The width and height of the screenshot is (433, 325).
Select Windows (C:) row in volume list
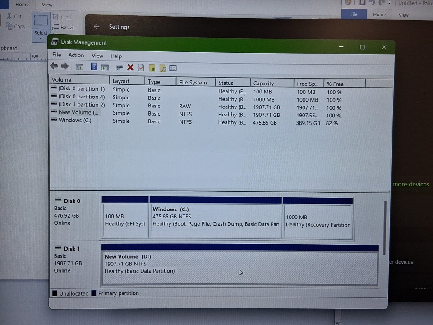(x=75, y=121)
